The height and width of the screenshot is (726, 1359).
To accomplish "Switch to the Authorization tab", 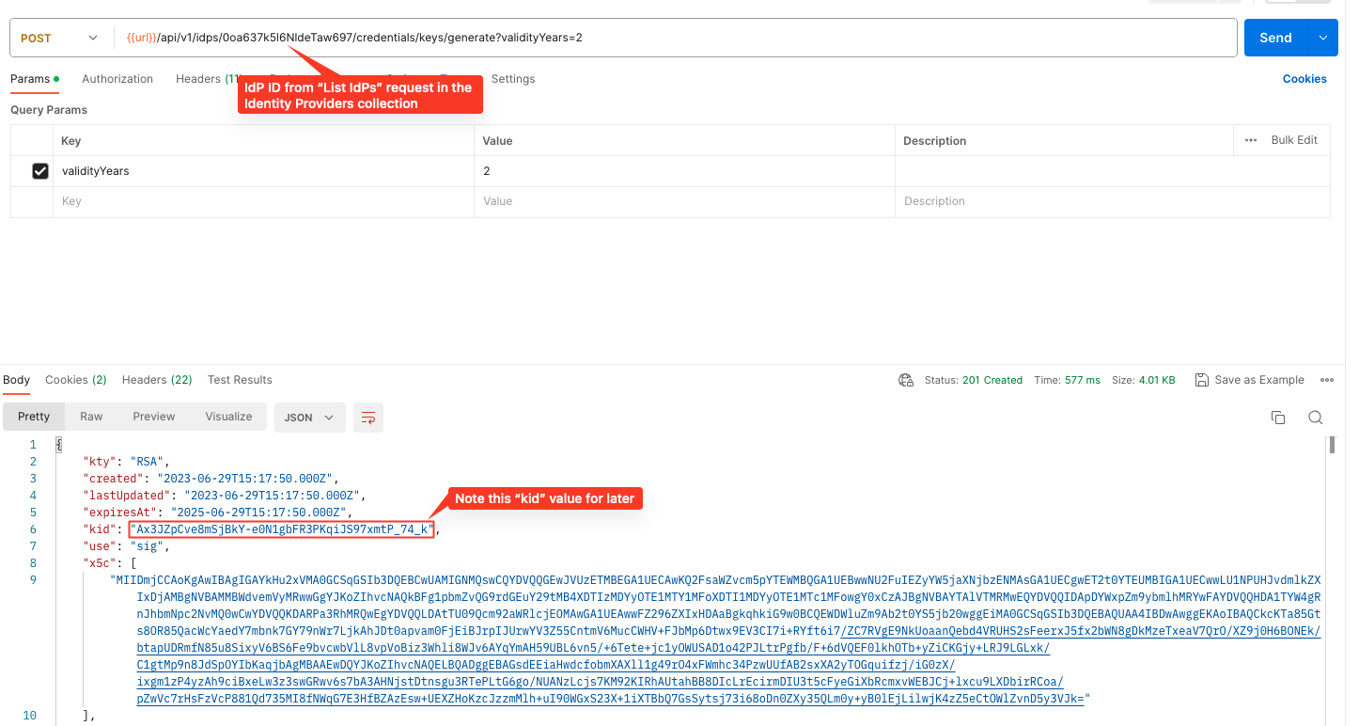I will pos(117,79).
